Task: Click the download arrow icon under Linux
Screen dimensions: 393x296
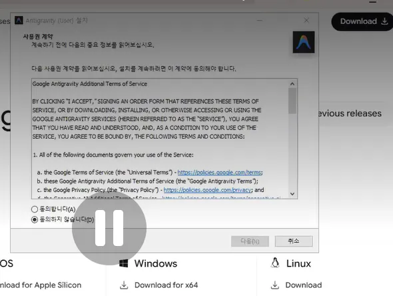Action: [x=275, y=285]
